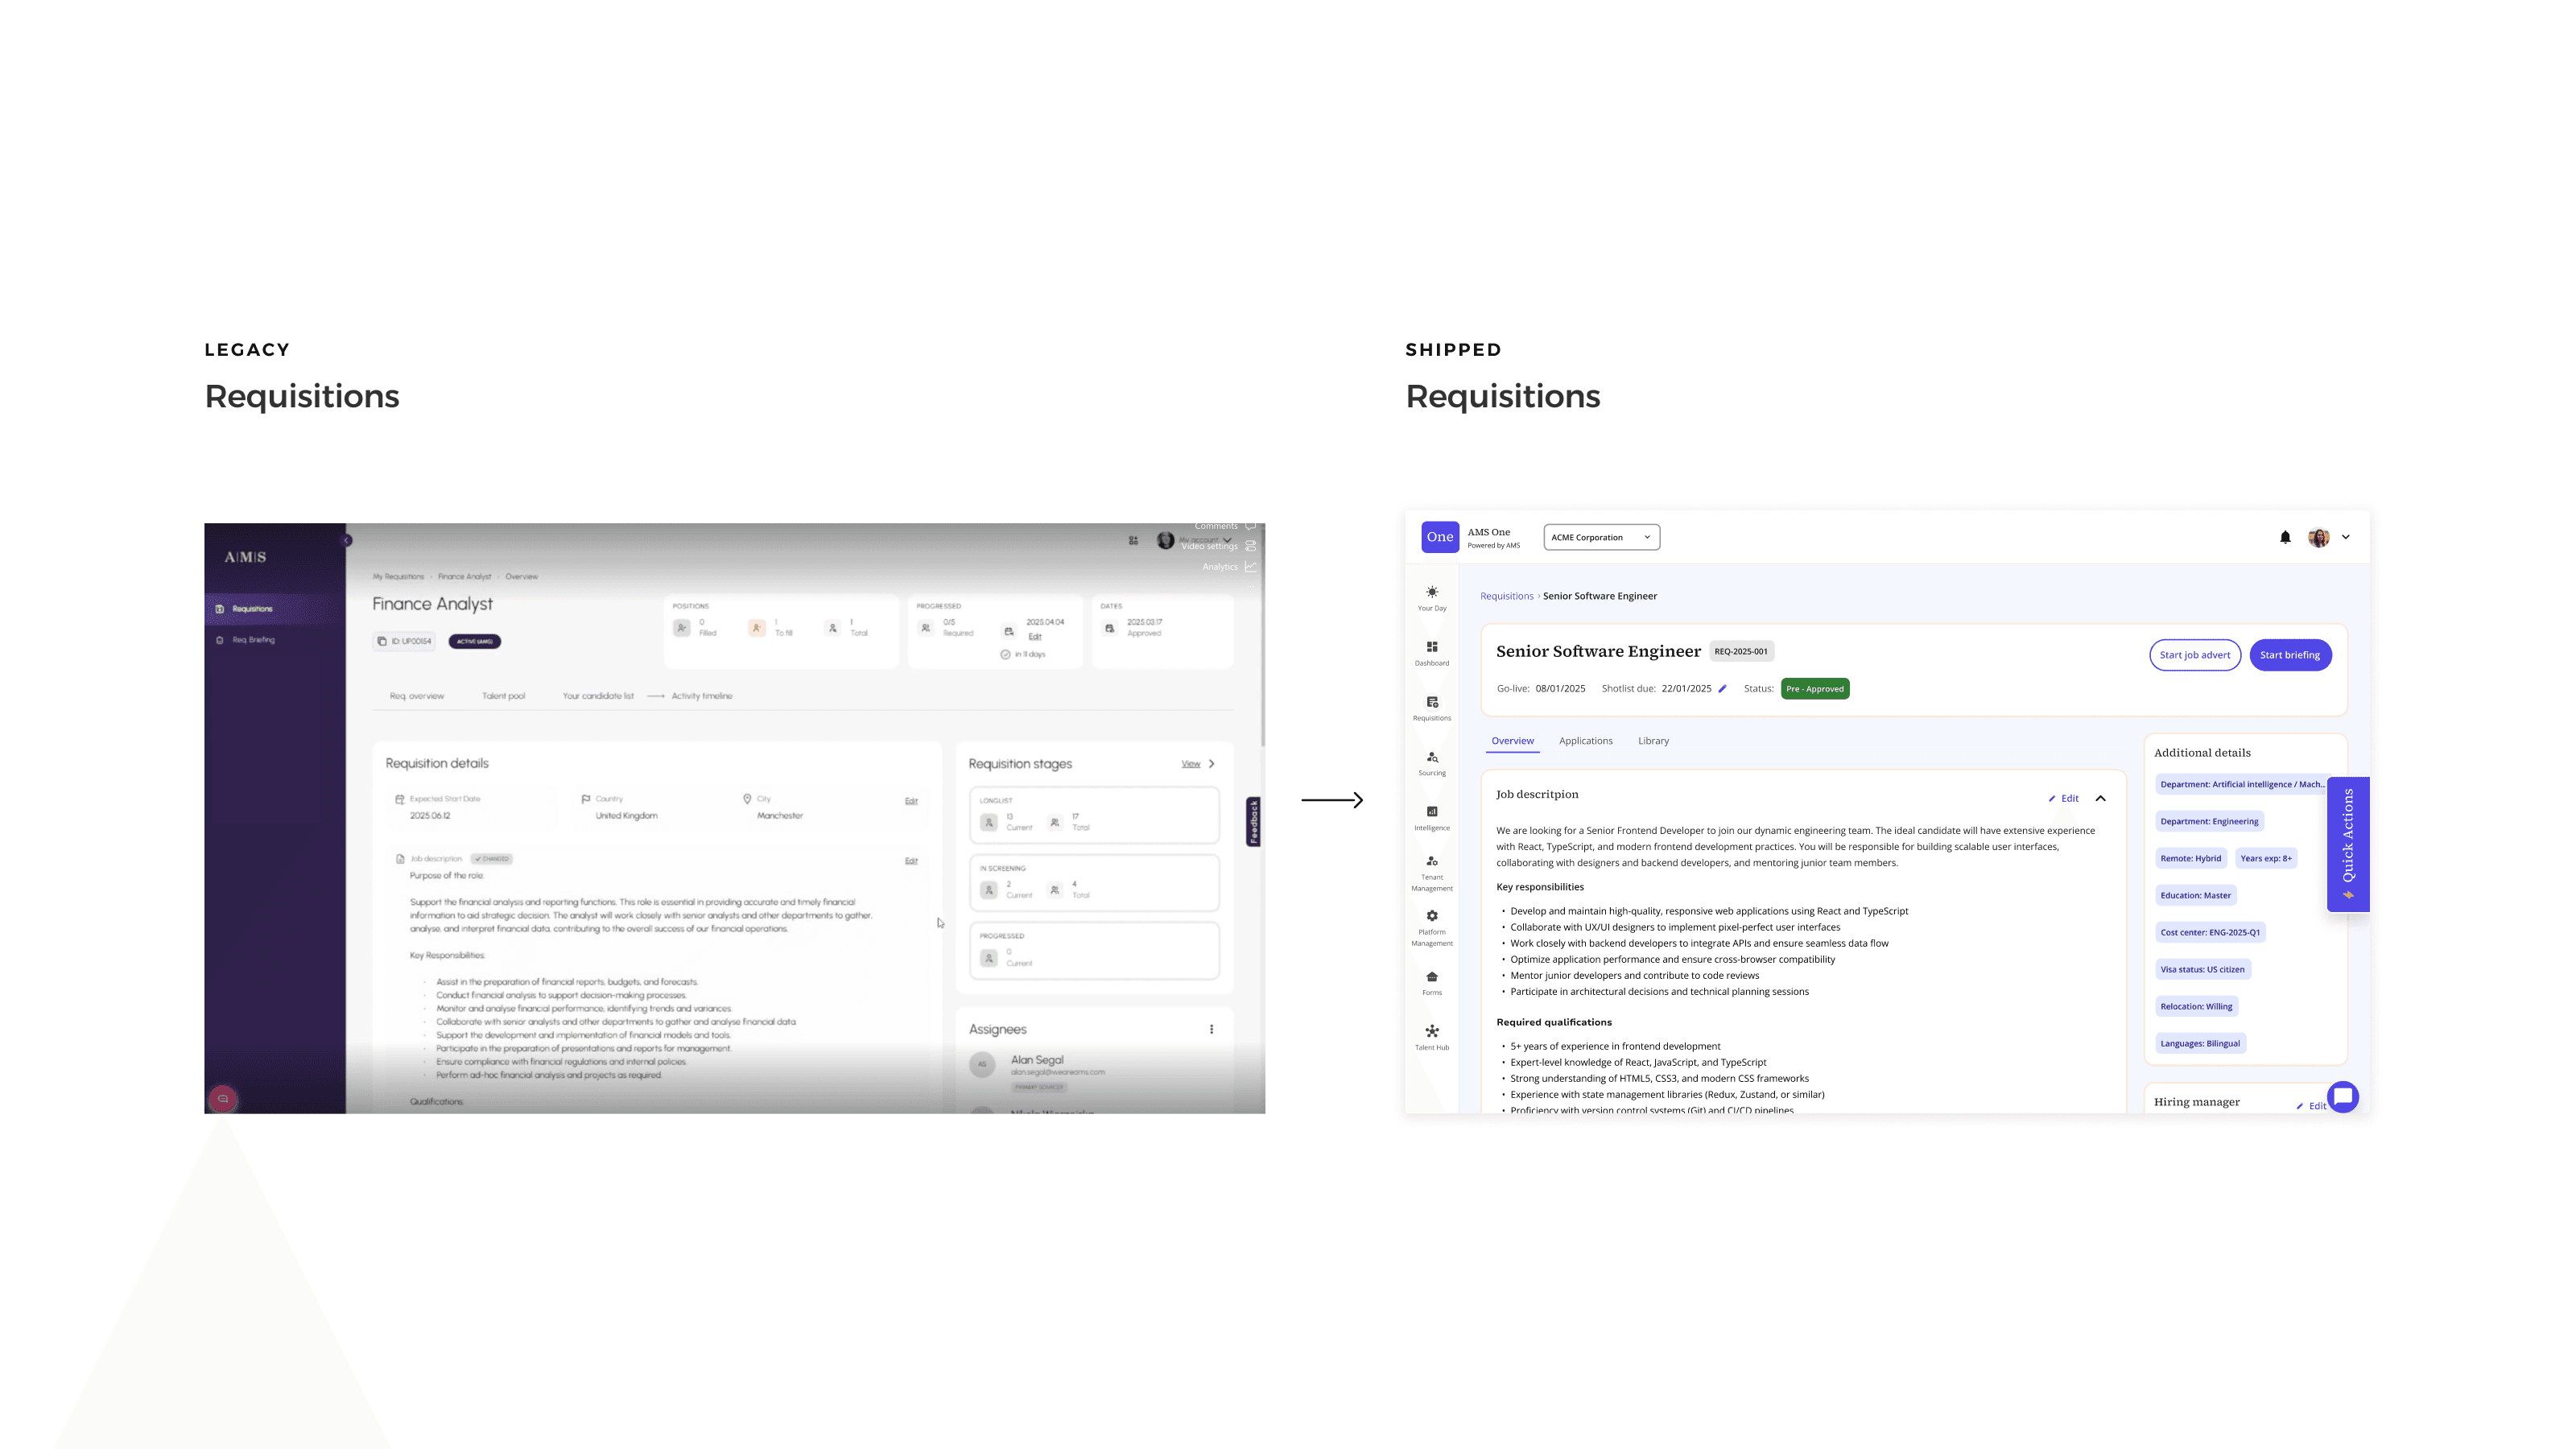Click the REQ-2025-001 ID badge
The height and width of the screenshot is (1449, 2576).
click(1741, 651)
